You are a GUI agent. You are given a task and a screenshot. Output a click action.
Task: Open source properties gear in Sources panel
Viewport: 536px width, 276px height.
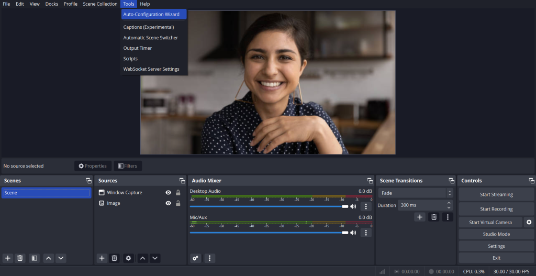pos(129,258)
